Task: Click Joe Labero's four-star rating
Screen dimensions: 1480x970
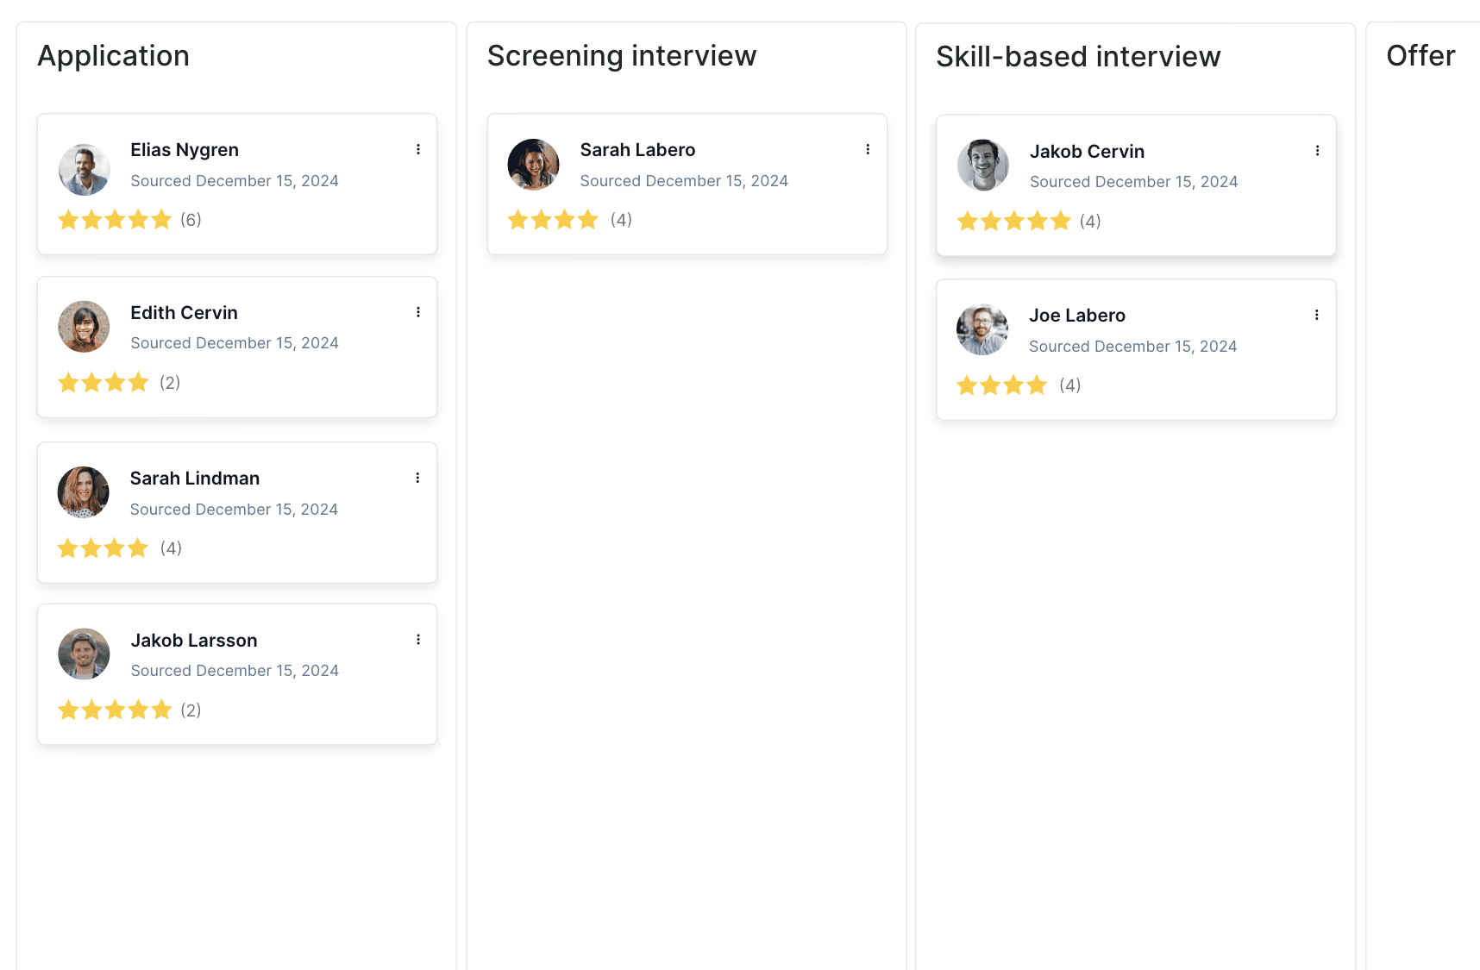Action: [1001, 385]
